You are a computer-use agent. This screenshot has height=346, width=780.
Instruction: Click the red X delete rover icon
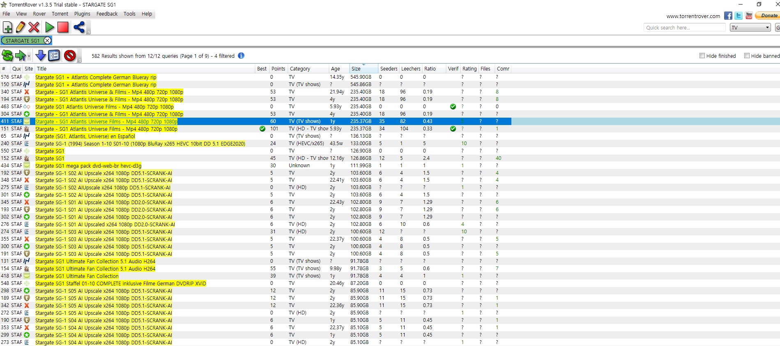[34, 27]
